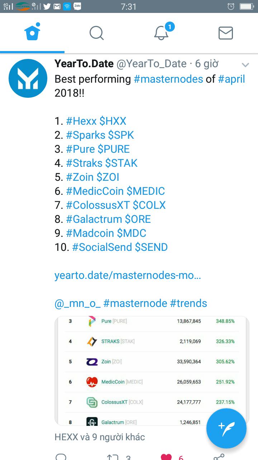Open the #SocialSend hashtag

(102, 247)
